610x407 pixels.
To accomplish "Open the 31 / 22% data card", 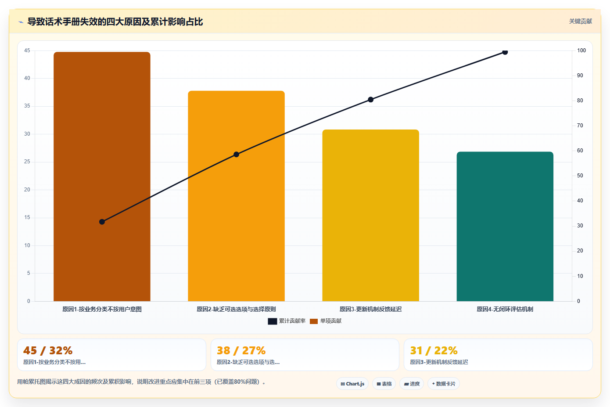I will click(498, 355).
